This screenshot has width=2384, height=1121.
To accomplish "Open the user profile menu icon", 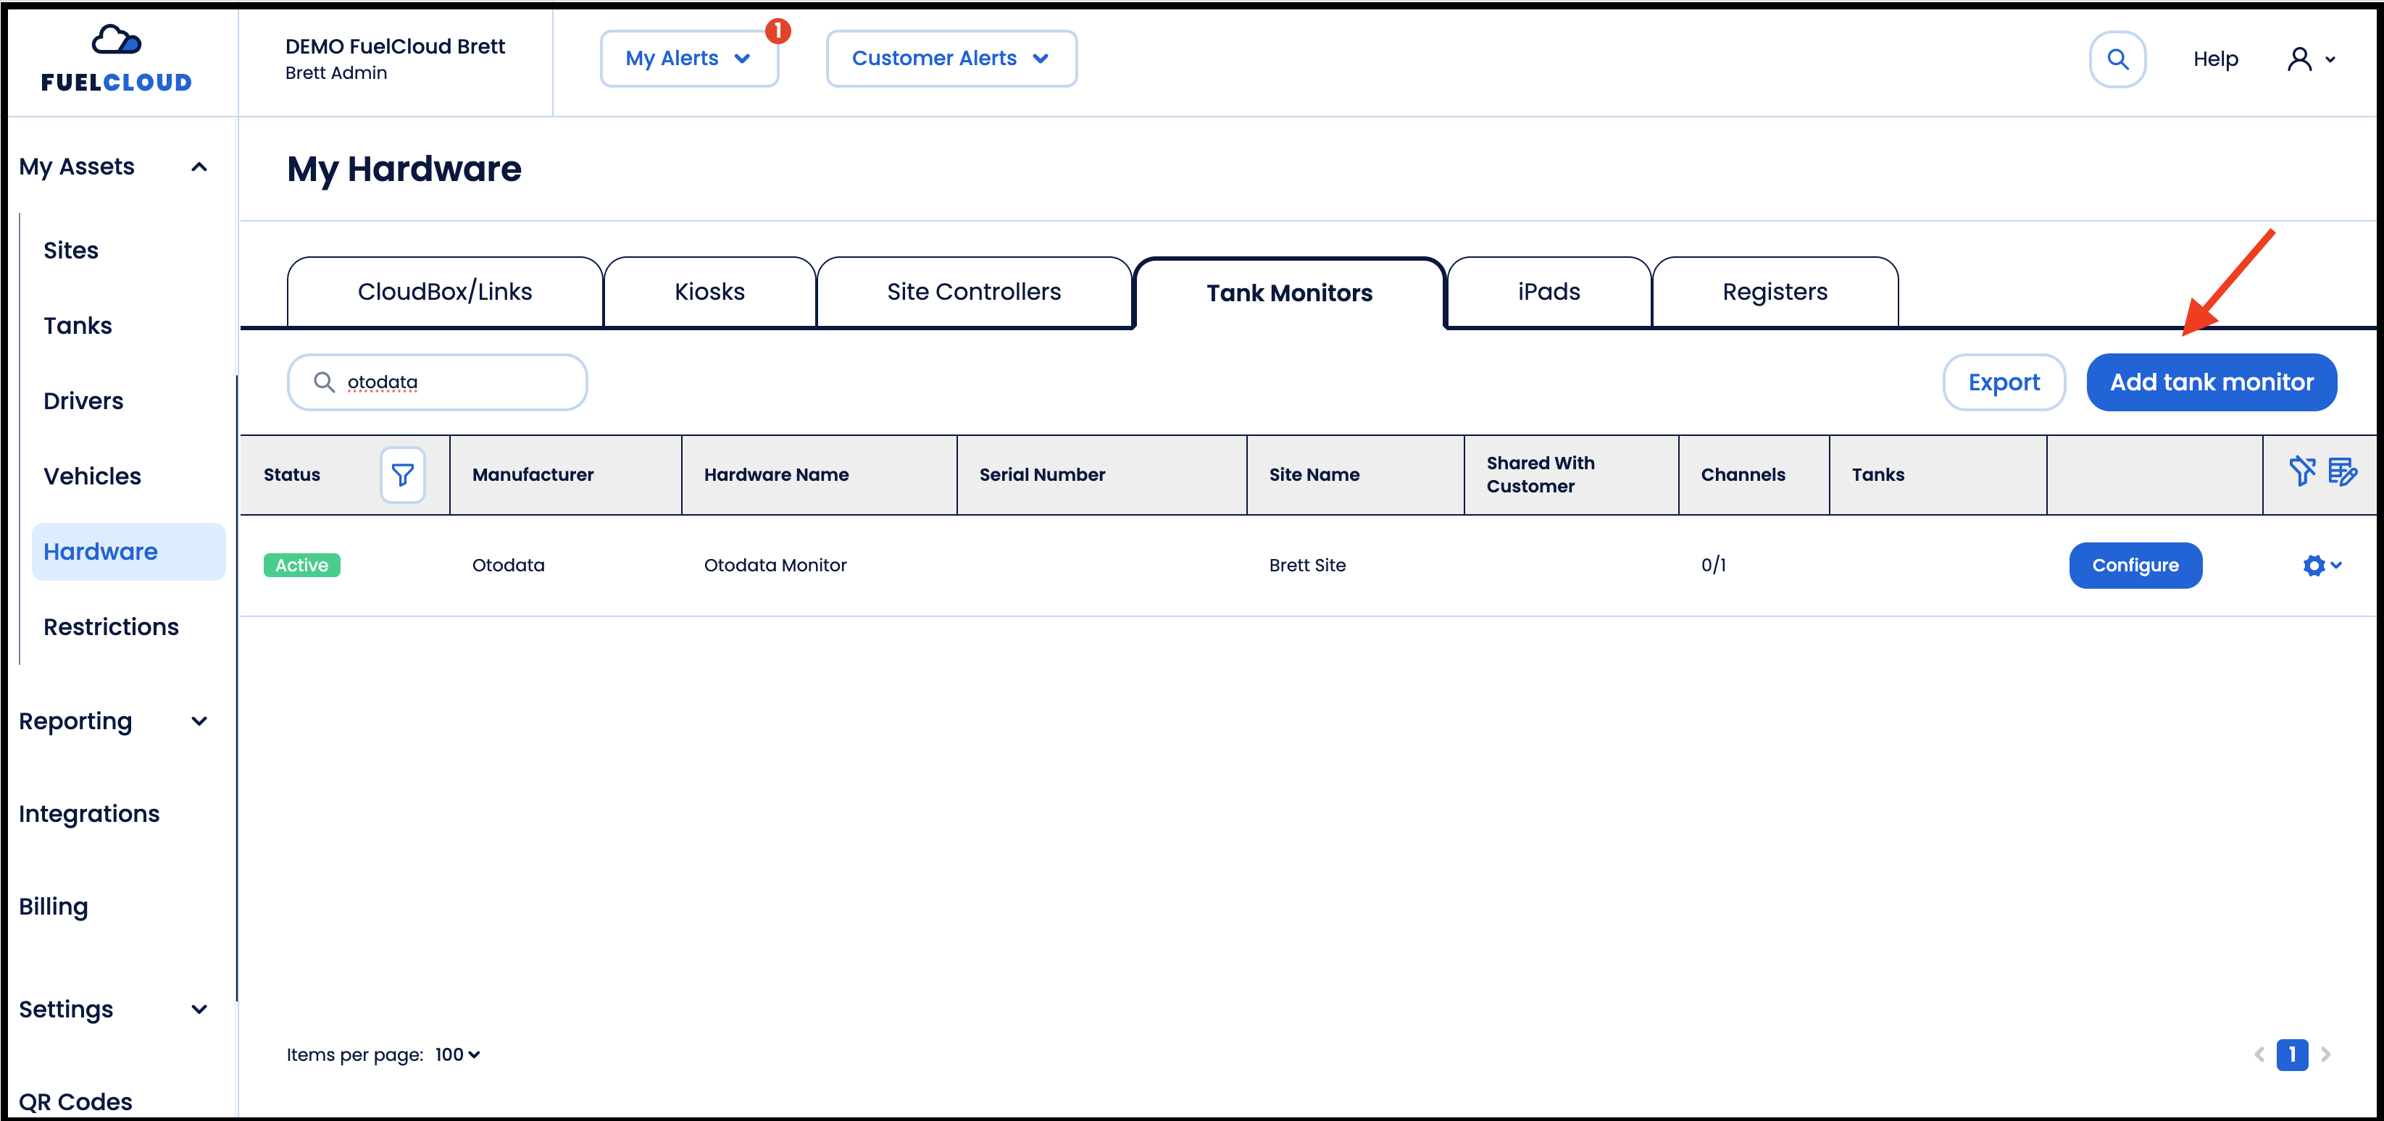I will click(x=2310, y=59).
